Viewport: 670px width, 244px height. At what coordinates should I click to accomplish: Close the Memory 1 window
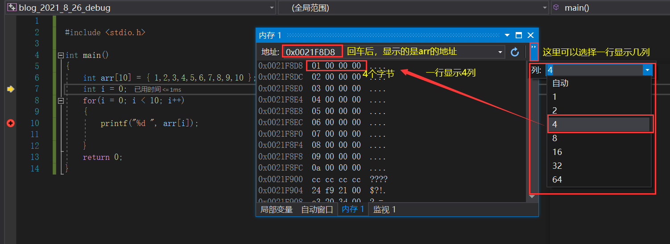pos(530,35)
